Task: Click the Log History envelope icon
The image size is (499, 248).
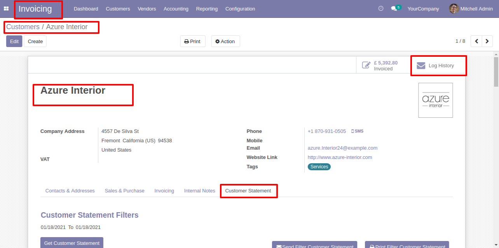Action: coord(421,66)
